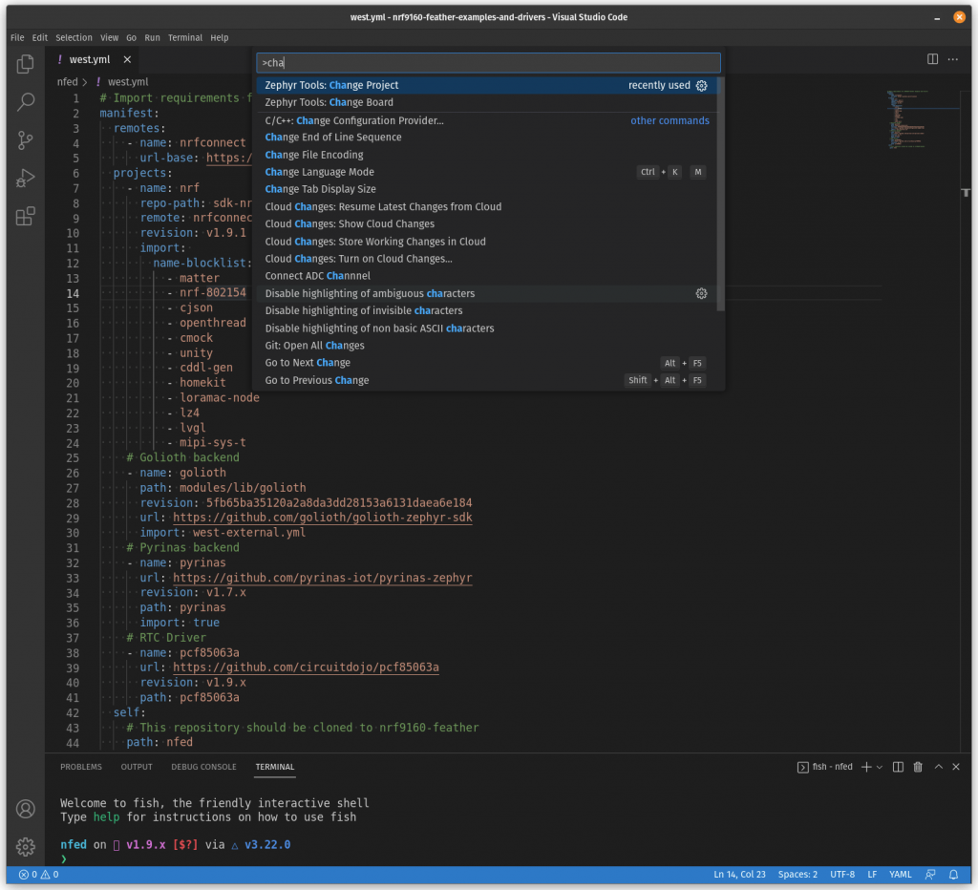978x890 pixels.
Task: Run Zephyr Tools: Change Board command
Action: (487, 102)
